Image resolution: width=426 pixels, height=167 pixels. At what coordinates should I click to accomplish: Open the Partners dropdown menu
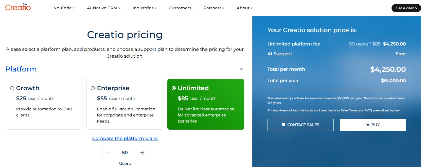point(214,8)
